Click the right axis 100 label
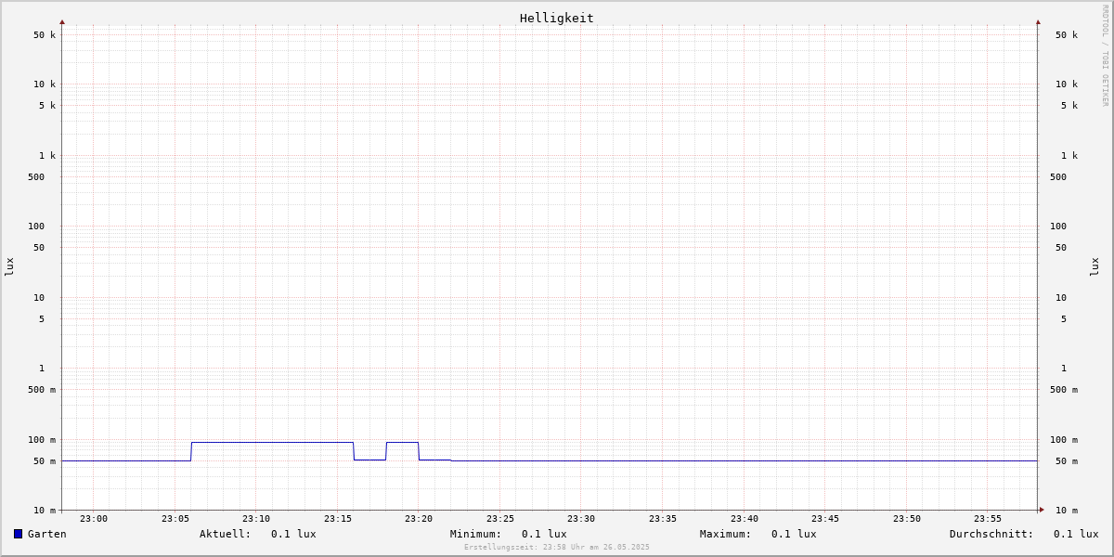Viewport: 1114px width, 557px height. pos(1058,227)
